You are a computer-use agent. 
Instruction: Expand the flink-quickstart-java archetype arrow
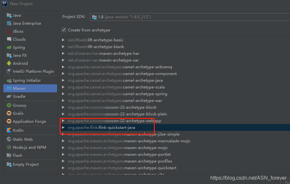tap(63, 127)
